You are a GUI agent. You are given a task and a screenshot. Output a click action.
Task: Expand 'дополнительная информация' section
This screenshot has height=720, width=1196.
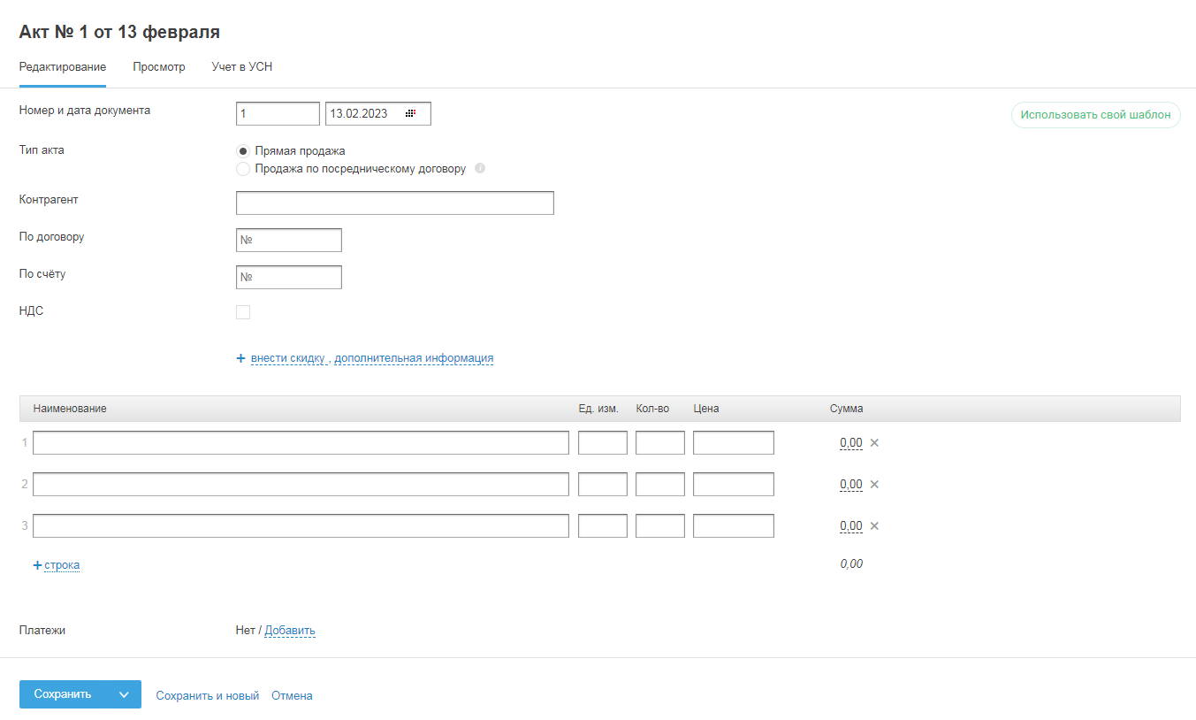[x=414, y=358]
